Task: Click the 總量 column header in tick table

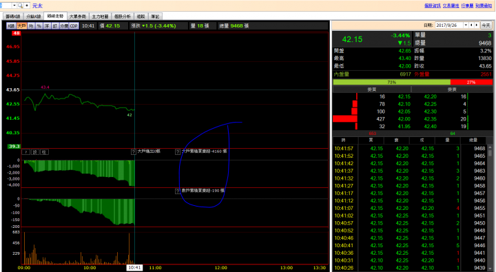Action: pyautogui.click(x=473, y=140)
